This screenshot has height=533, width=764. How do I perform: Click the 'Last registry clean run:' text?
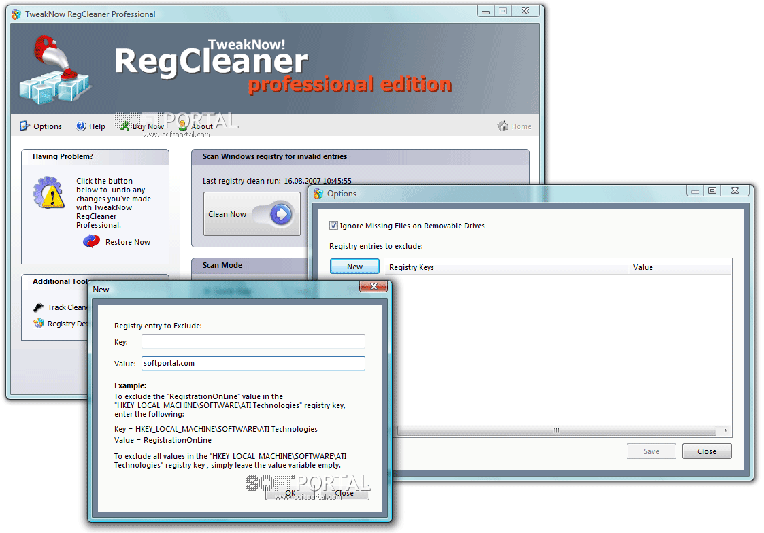pos(242,181)
